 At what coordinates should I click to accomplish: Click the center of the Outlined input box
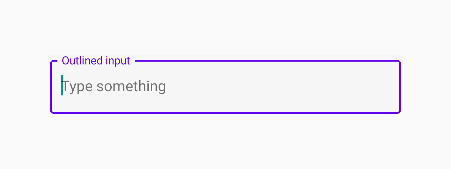[225, 87]
